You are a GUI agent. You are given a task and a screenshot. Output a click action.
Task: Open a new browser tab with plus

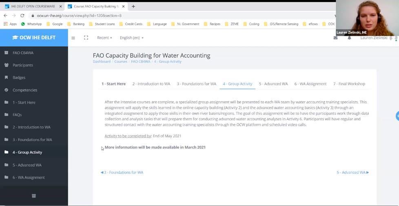click(133, 7)
